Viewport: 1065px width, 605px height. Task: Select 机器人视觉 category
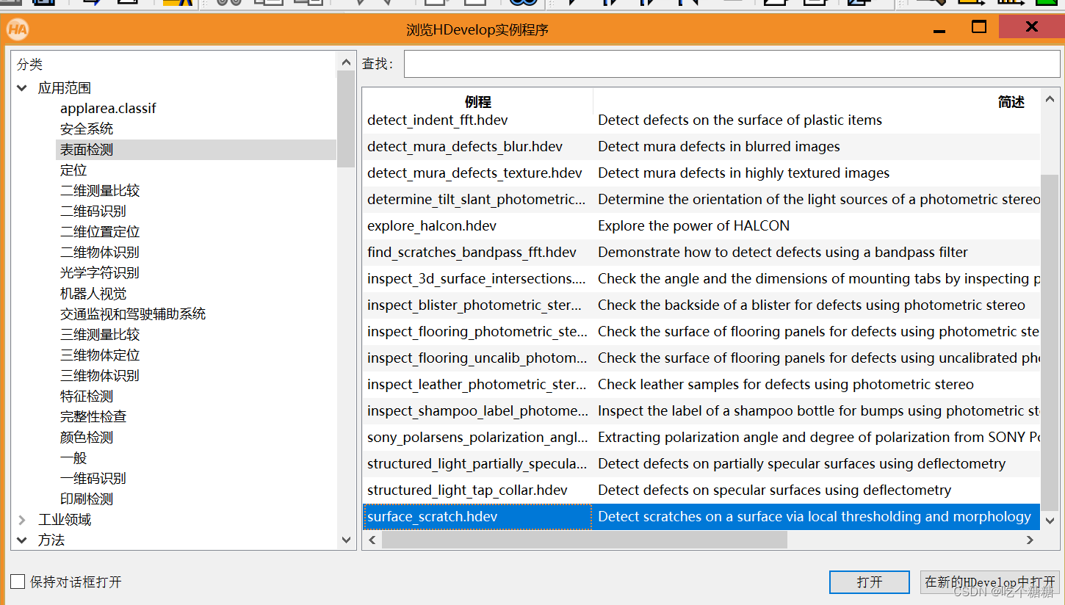tap(93, 294)
